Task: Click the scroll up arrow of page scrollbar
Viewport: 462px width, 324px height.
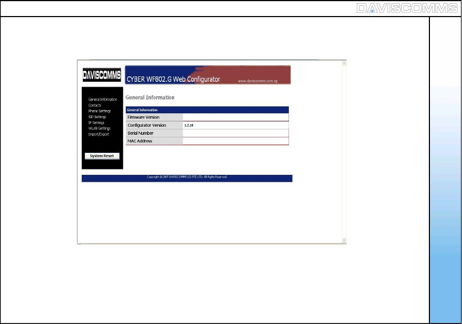Action: tap(344, 63)
